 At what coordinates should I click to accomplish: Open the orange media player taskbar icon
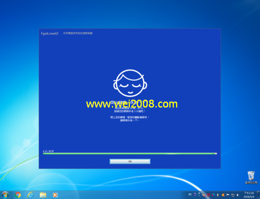click(55, 195)
